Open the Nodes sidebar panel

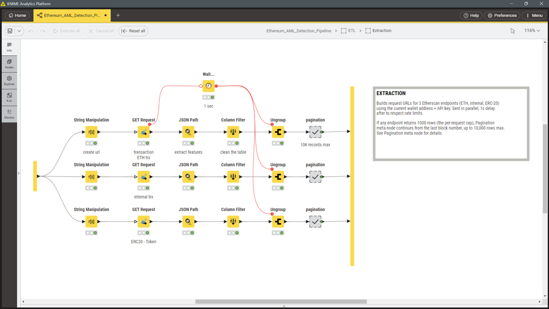(x=9, y=64)
